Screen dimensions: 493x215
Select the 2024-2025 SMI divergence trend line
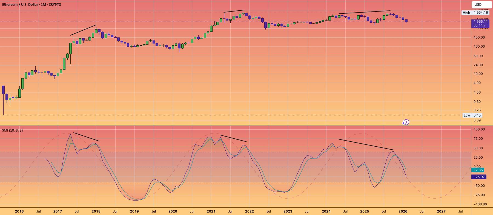pyautogui.click(x=366, y=145)
